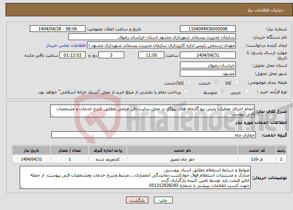Select the متوسط purchase type radio
Screen dimensions: 293x210
(x=223, y=92)
